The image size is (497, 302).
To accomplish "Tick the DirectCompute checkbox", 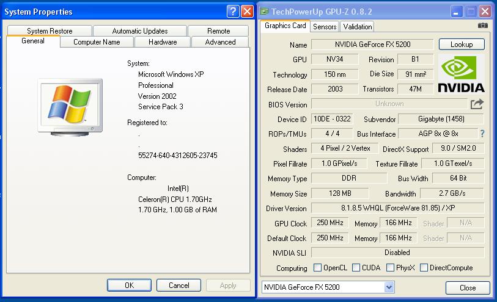I will 424,268.
